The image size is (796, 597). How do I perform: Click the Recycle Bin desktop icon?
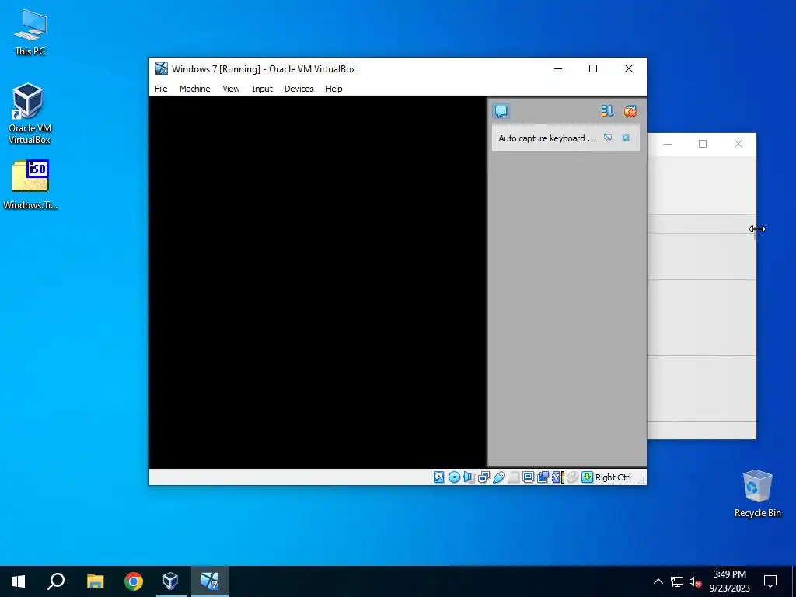click(757, 494)
